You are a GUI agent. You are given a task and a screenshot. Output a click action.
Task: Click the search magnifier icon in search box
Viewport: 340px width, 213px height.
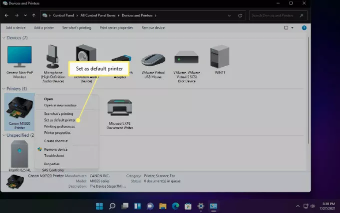(302, 15)
